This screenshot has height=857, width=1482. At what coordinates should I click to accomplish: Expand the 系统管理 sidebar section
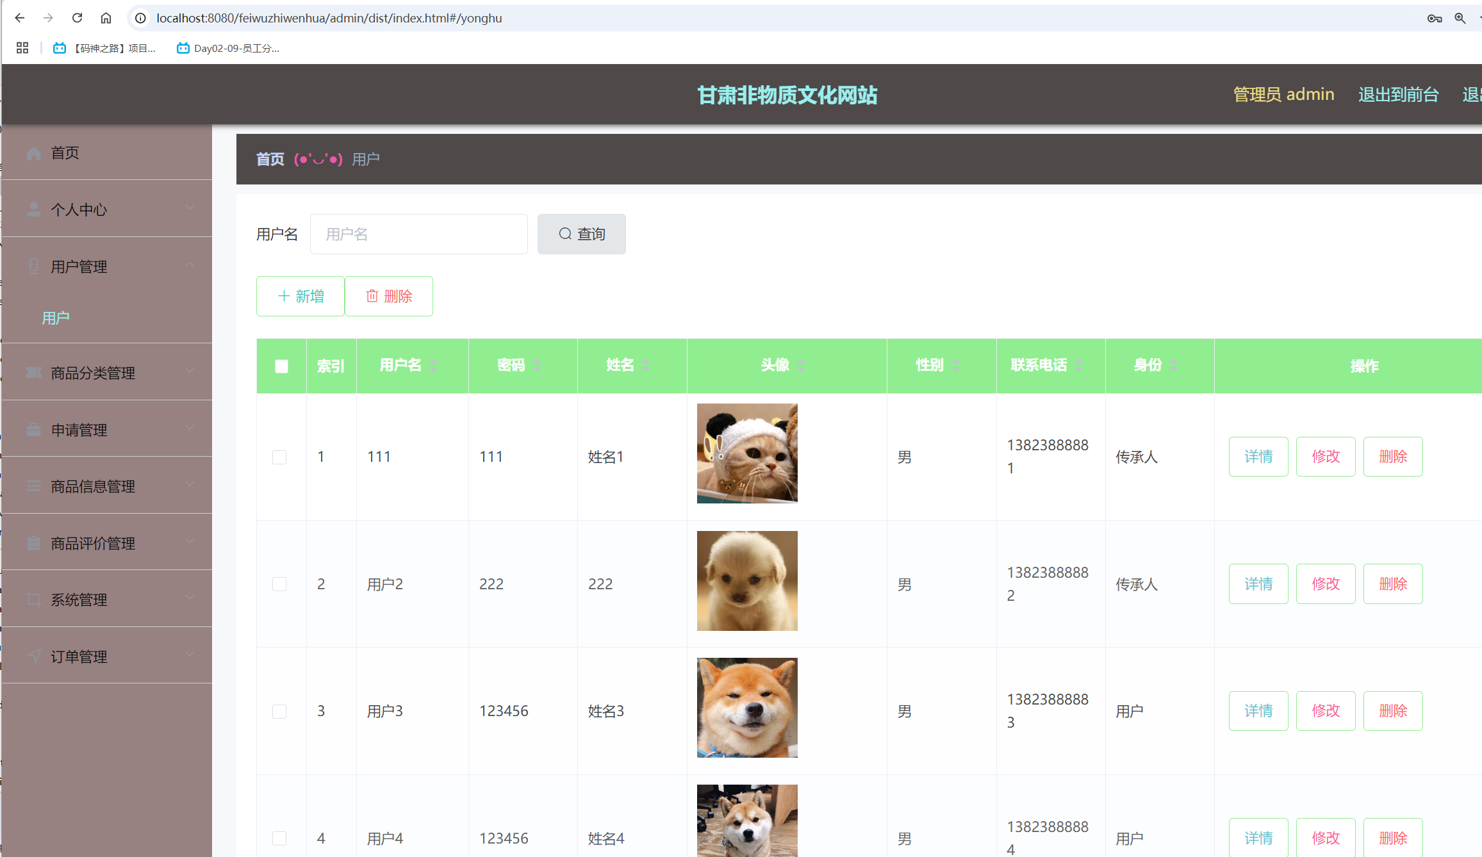pyautogui.click(x=190, y=598)
